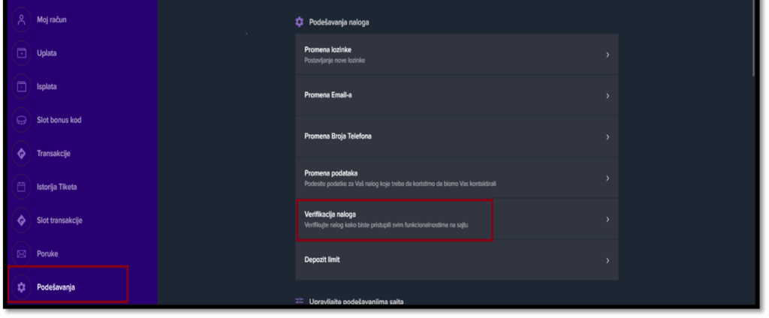Select the Depozit limit setting

tap(457, 260)
